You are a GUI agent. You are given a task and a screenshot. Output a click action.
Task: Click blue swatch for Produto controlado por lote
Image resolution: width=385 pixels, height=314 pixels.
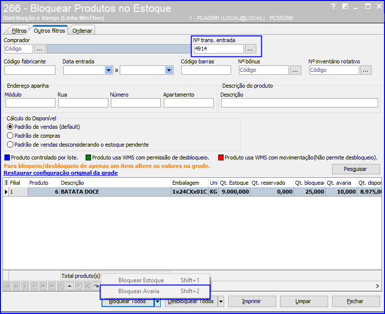click(7, 157)
